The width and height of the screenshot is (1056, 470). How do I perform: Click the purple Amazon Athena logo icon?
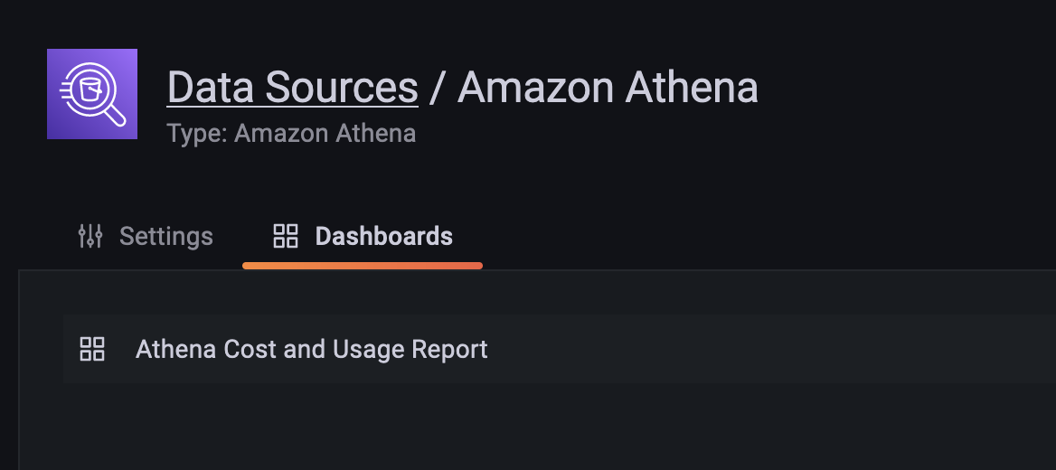point(92,94)
